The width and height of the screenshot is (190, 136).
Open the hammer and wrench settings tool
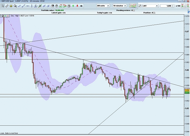pyautogui.click(x=53, y=6)
